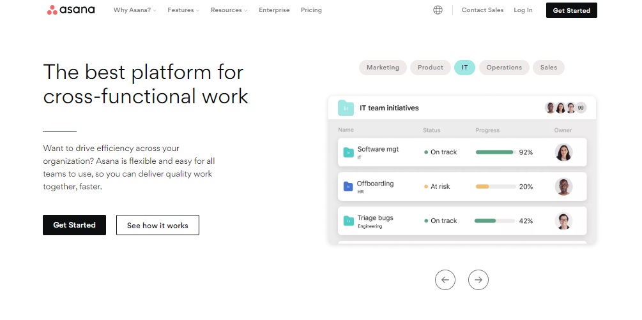Click the previous slide arrow button
Viewport: 642px width, 320px height.
click(445, 280)
